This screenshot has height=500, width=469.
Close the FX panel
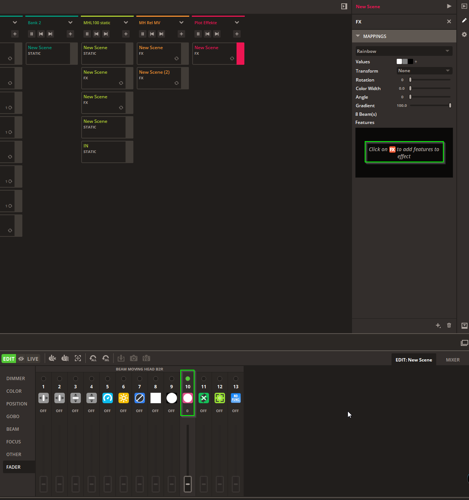point(449,22)
